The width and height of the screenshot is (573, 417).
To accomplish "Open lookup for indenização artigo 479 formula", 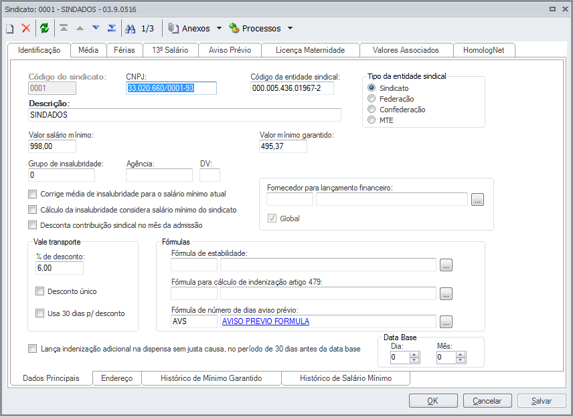I will pyautogui.click(x=446, y=293).
